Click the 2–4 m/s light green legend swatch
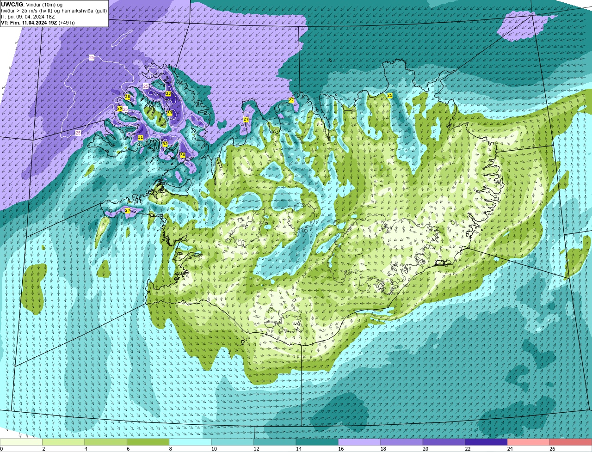Image resolution: width=592 pixels, height=452 pixels. click(x=64, y=442)
